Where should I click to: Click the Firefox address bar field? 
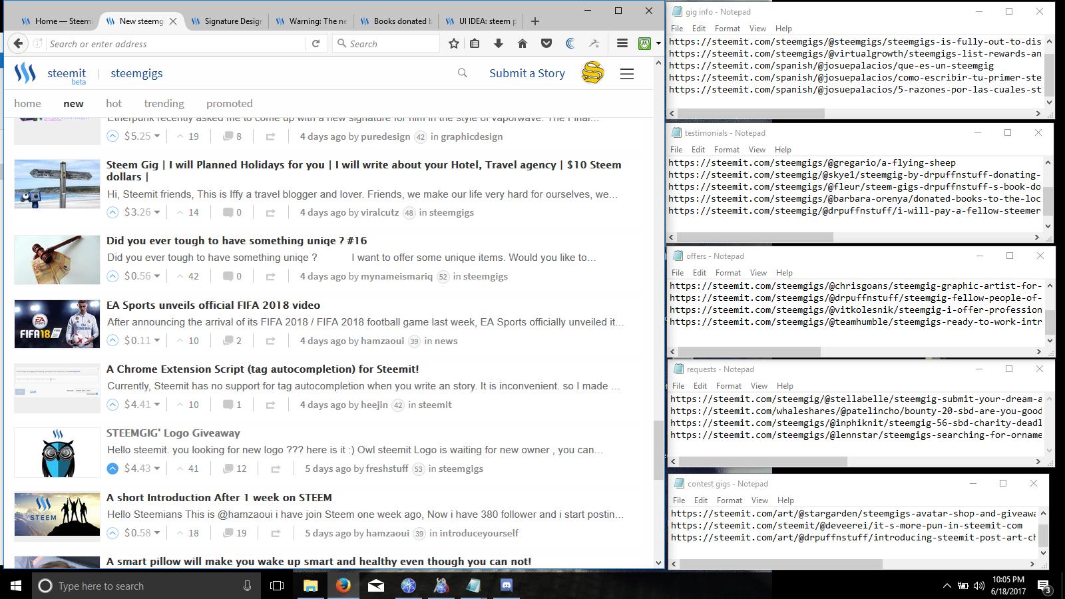[176, 43]
